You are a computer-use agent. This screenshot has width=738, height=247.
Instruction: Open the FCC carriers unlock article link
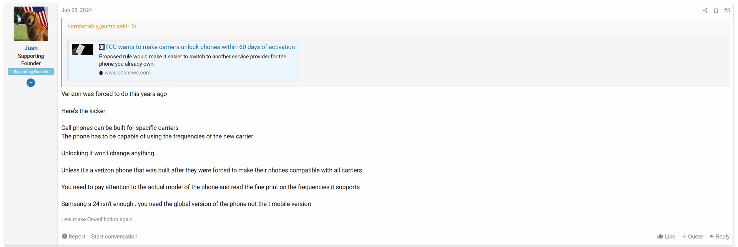[x=200, y=47]
